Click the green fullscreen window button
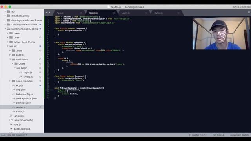This screenshot has height=141, width=251. (x=10, y=7)
